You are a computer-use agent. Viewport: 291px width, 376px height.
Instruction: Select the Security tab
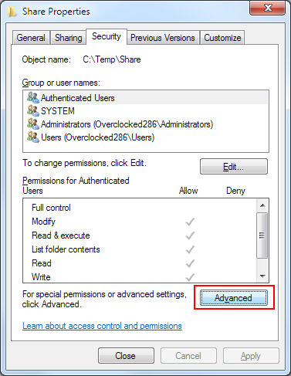107,36
